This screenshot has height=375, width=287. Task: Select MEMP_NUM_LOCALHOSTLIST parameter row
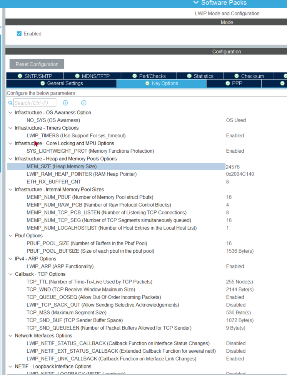click(x=112, y=228)
